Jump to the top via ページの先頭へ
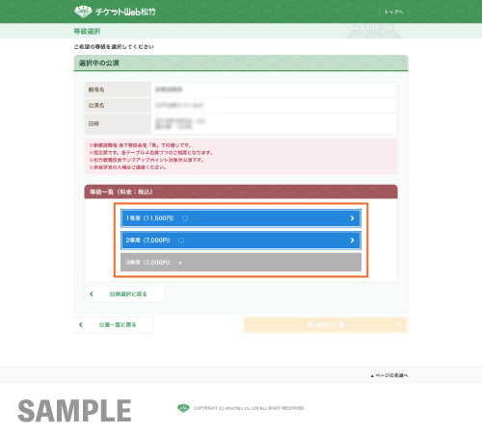 pyautogui.click(x=389, y=375)
